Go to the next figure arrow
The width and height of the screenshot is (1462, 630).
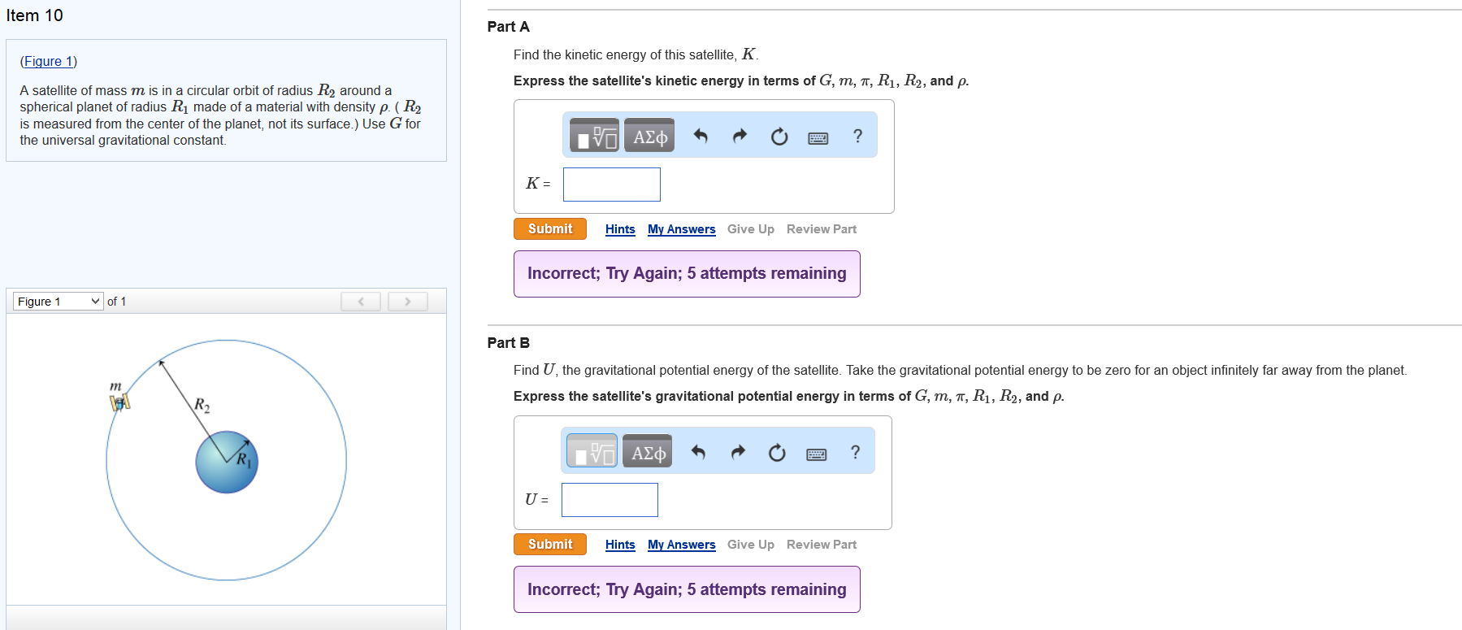point(407,302)
